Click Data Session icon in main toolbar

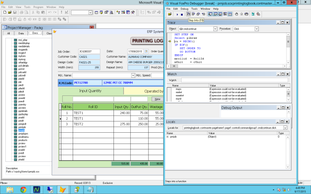pyautogui.click(x=101, y=12)
